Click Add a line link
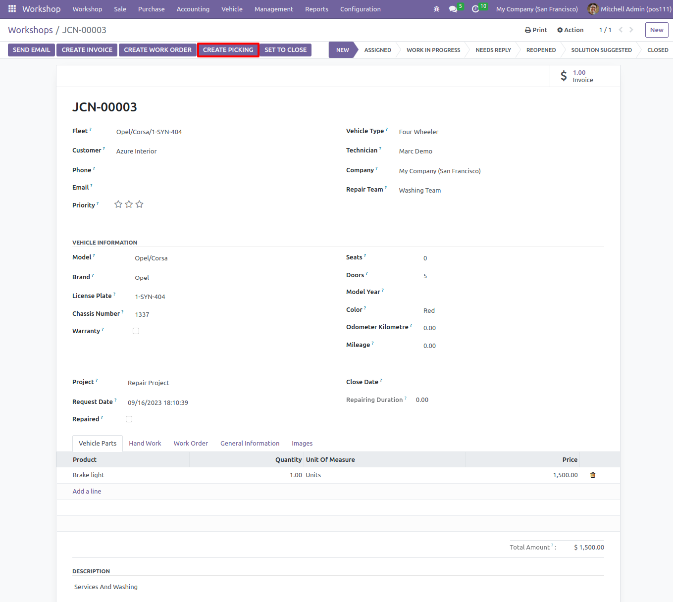Screen dimensions: 673x602 coord(87,491)
